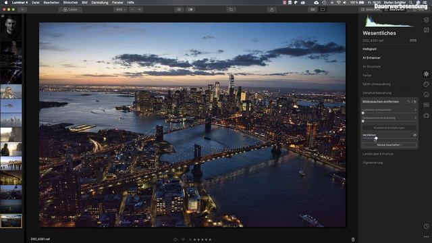Click the add plus button near window controls

tap(22, 9)
